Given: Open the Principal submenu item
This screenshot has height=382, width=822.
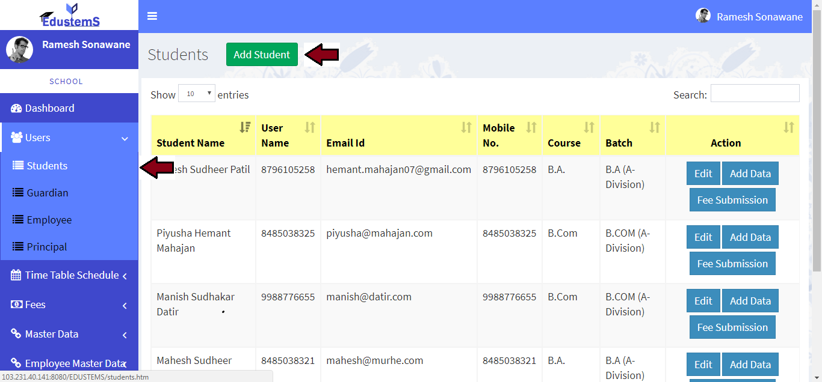Looking at the screenshot, I should click(69, 247).
